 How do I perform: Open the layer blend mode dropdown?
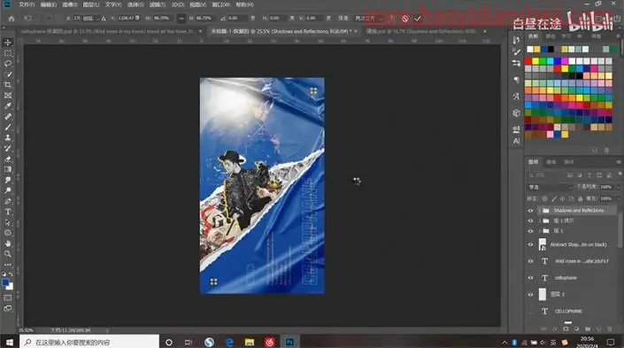pyautogui.click(x=550, y=187)
